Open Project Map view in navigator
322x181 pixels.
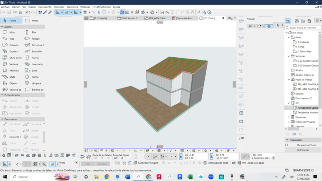click(x=288, y=21)
